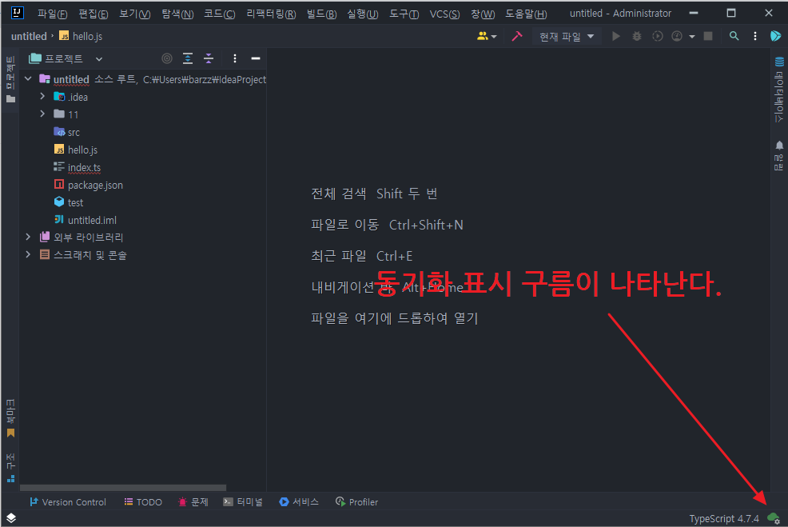Select package.json file
This screenshot has height=527, width=788.
(x=89, y=185)
